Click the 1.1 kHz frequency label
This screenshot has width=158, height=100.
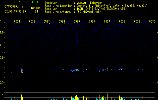click(2, 32)
